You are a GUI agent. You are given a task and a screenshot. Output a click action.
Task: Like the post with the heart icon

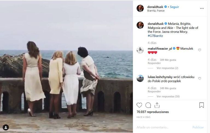tap(139, 105)
